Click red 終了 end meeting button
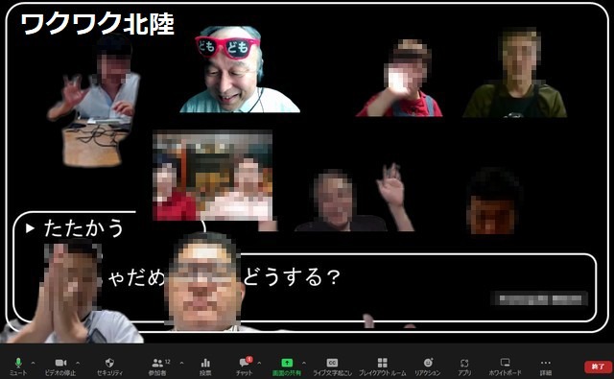This screenshot has width=614, height=379. (x=598, y=367)
